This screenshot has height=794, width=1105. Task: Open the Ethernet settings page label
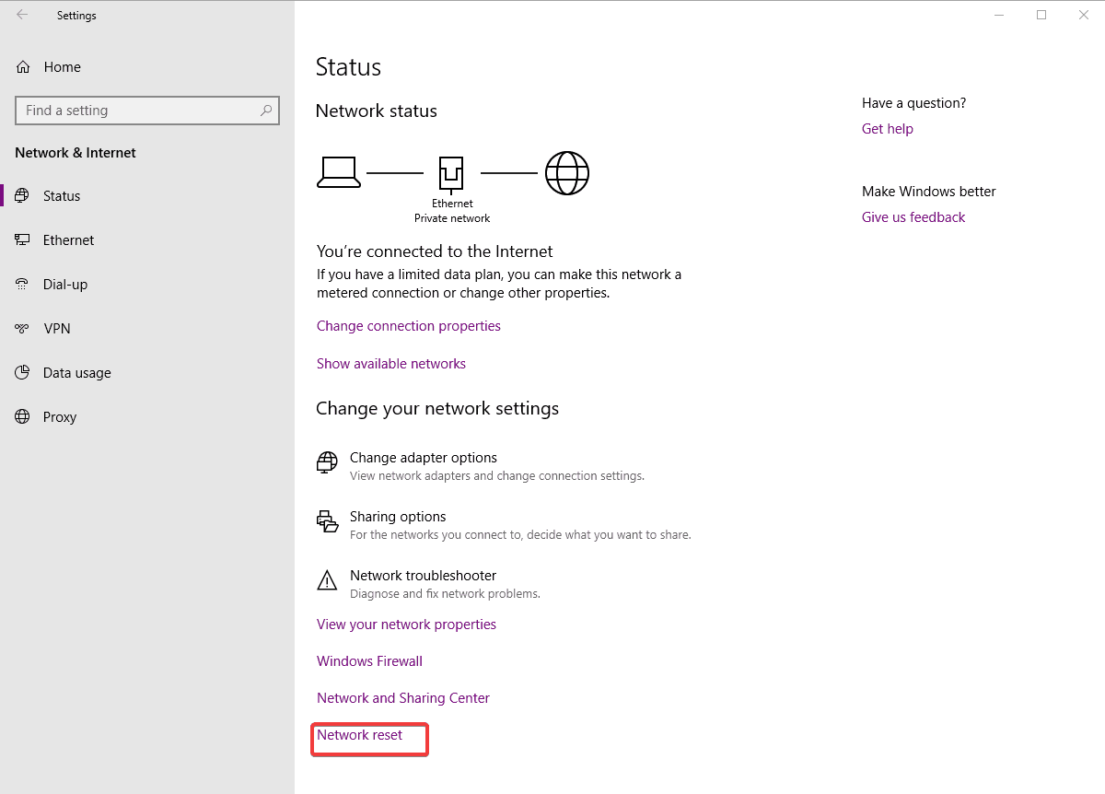68,240
